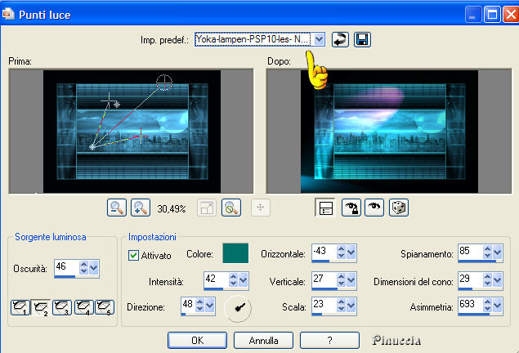Click the OK button
This screenshot has height=353, width=519.
[197, 341]
